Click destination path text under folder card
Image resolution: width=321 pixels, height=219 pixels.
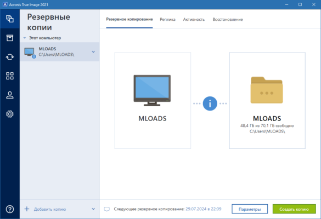[267, 131]
